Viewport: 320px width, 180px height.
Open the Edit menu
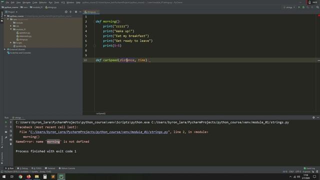click(12, 2)
